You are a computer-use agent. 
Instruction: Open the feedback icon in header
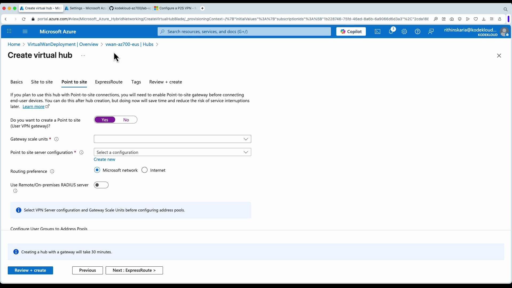coord(431,31)
